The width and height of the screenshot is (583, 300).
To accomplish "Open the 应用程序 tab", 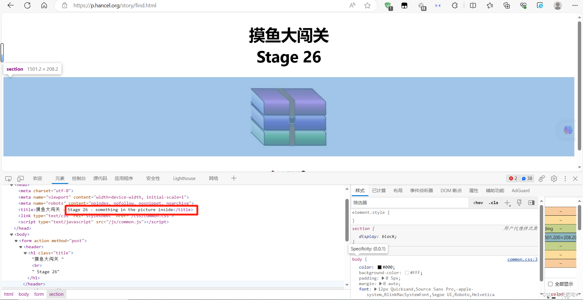I will point(124,178).
